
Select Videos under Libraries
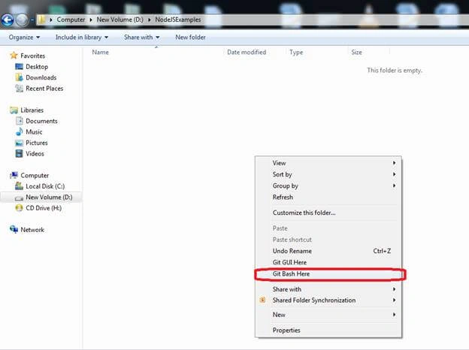[35, 154]
